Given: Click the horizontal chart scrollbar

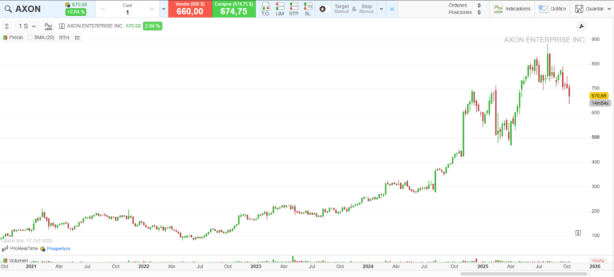Looking at the screenshot, I should [x=524, y=274].
